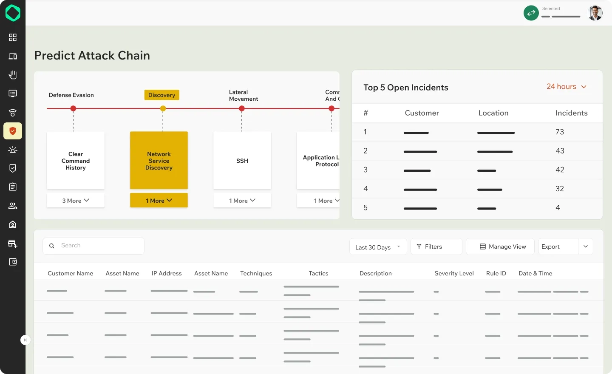Click the search magnifier icon
This screenshot has height=374, width=612.
click(x=52, y=246)
